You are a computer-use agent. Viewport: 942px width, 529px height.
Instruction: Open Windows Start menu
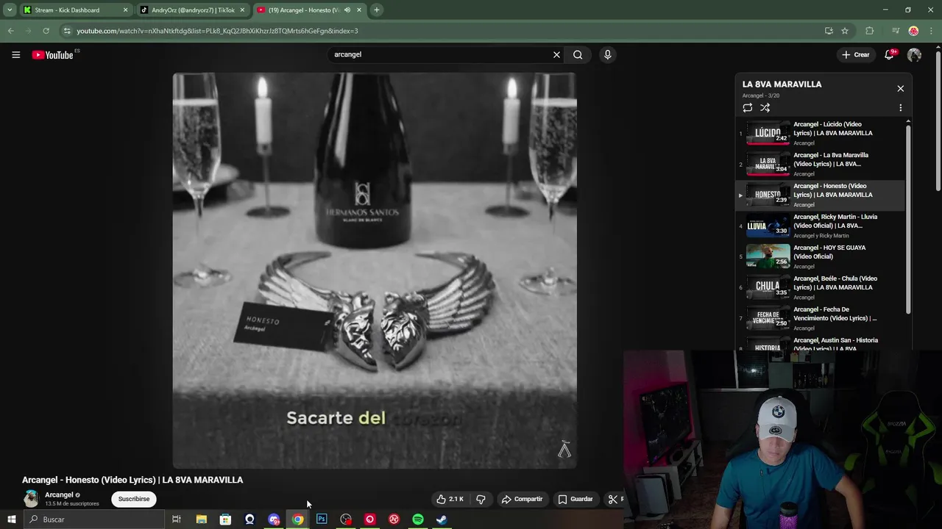(11, 519)
